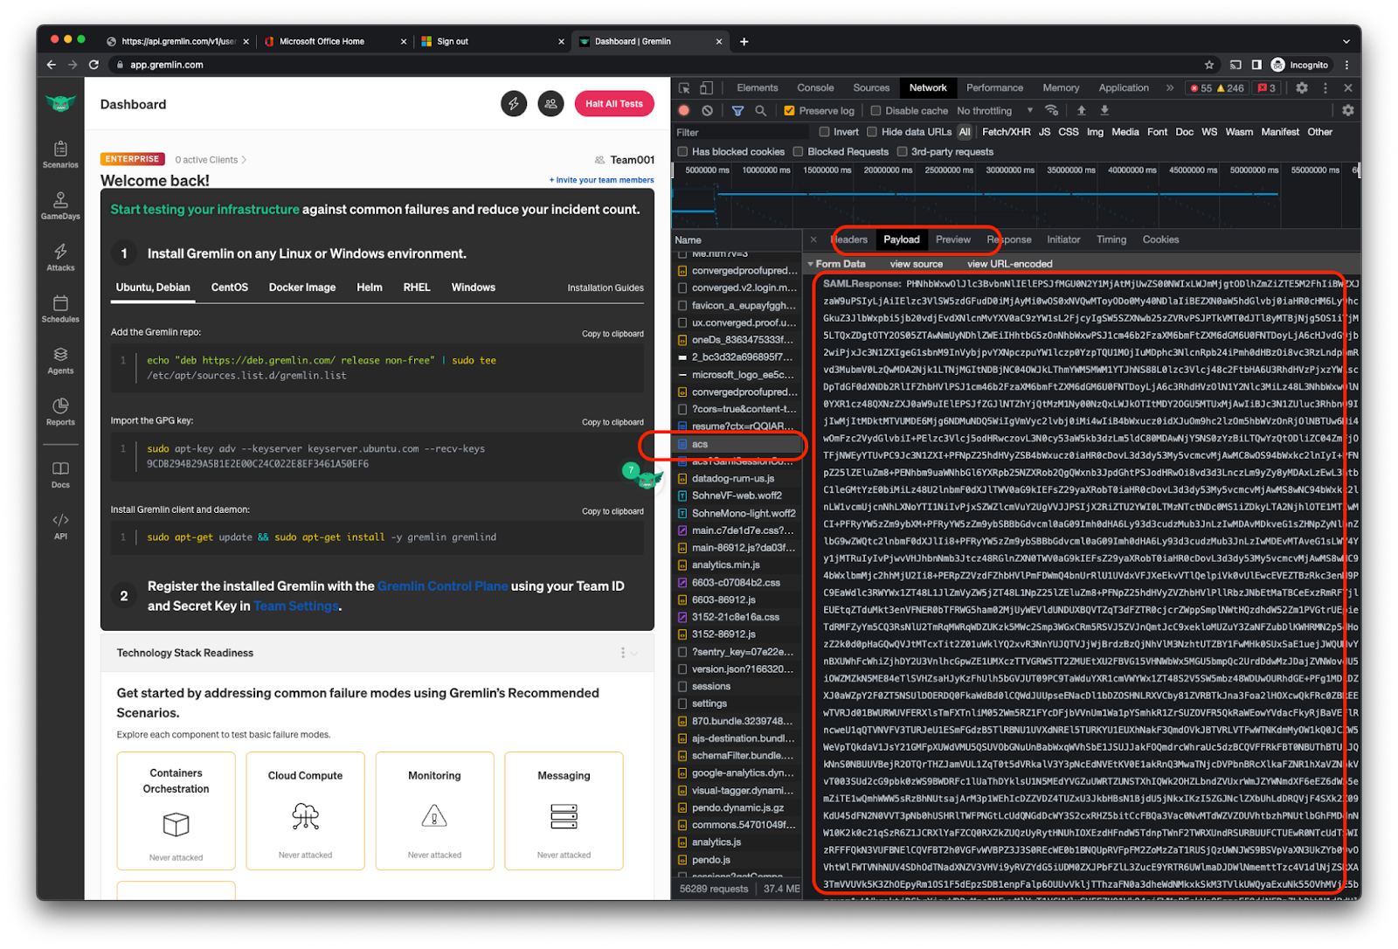
Task: Click Import HAR file upload icon
Action: coord(1082,111)
